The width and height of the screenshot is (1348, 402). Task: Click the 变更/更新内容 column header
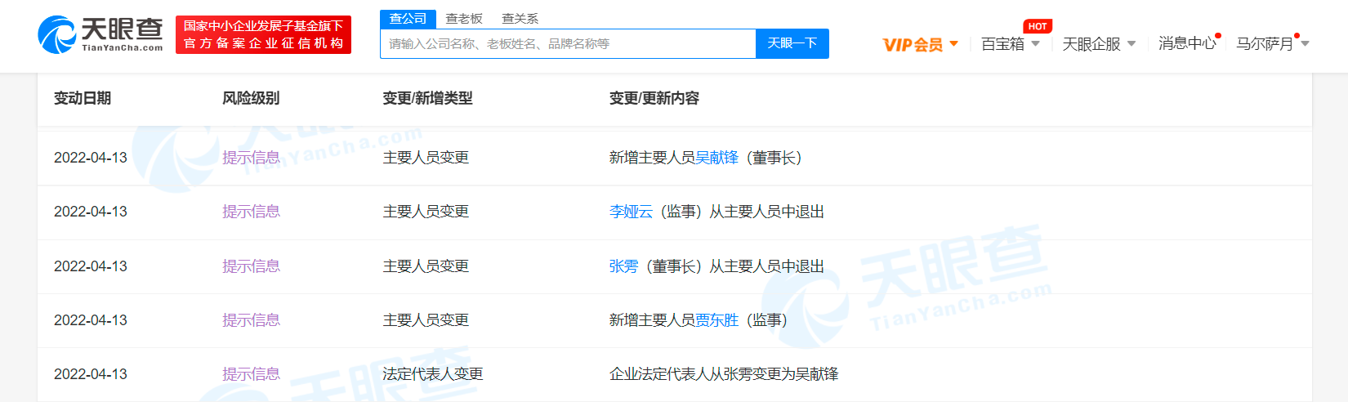(654, 98)
